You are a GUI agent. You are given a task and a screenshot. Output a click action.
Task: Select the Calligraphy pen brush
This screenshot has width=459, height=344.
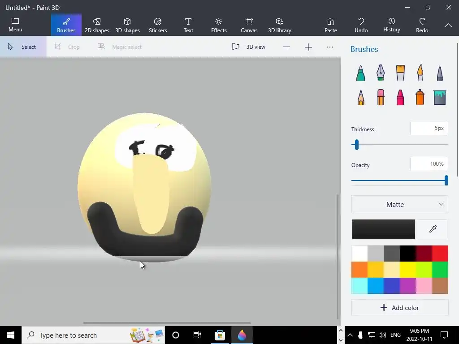coord(380,73)
